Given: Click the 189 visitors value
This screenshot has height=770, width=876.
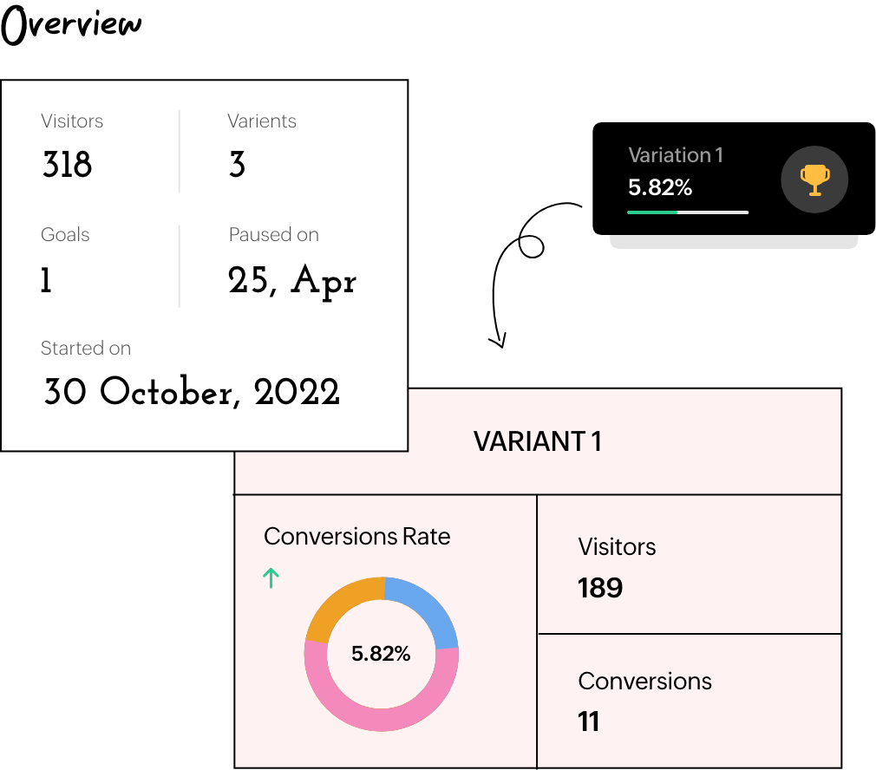Looking at the screenshot, I should [x=600, y=588].
